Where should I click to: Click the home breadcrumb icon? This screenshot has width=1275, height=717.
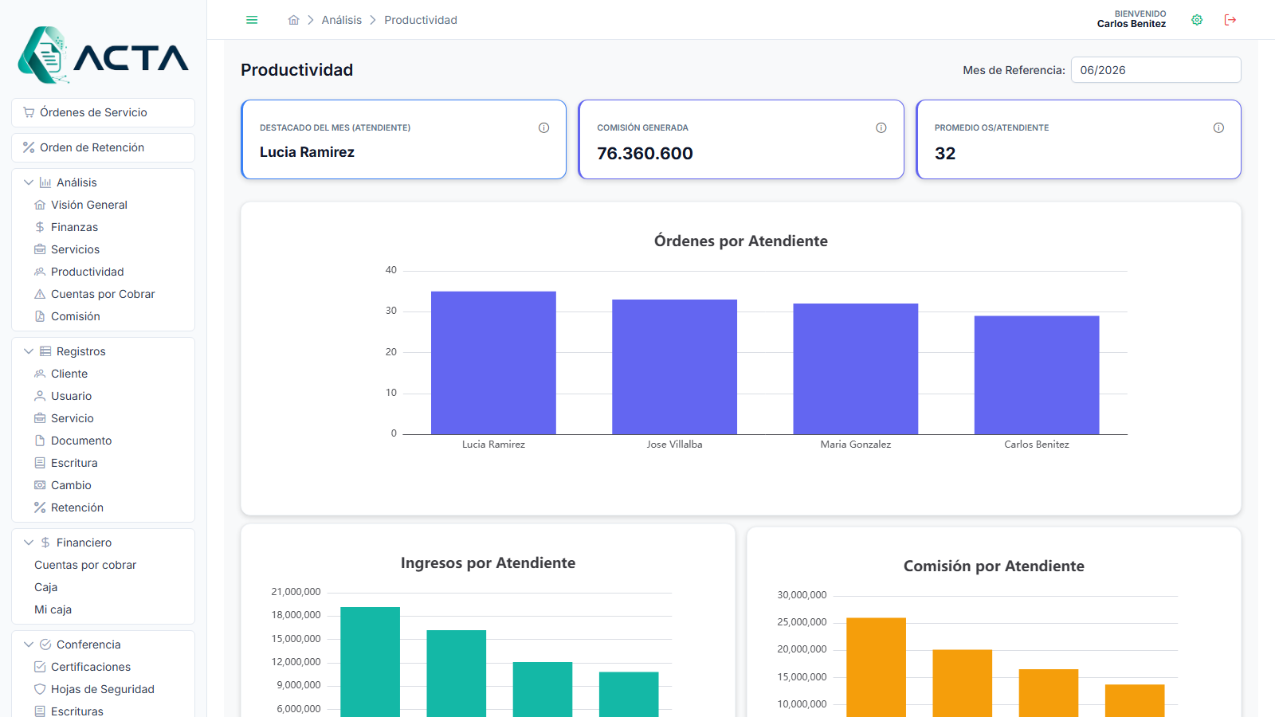pos(294,20)
